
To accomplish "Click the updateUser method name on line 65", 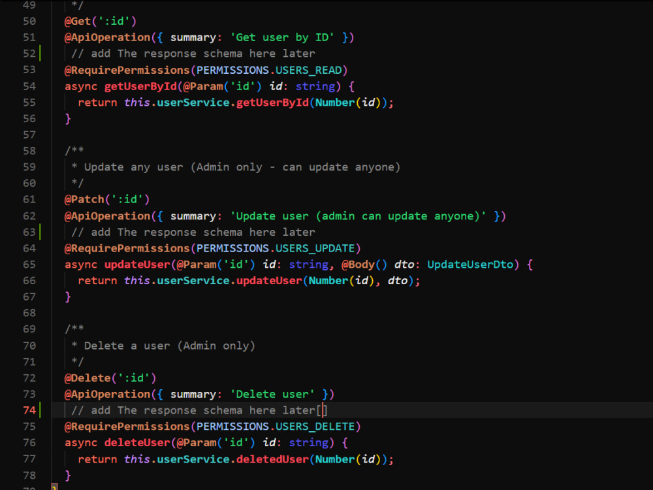I will point(137,265).
